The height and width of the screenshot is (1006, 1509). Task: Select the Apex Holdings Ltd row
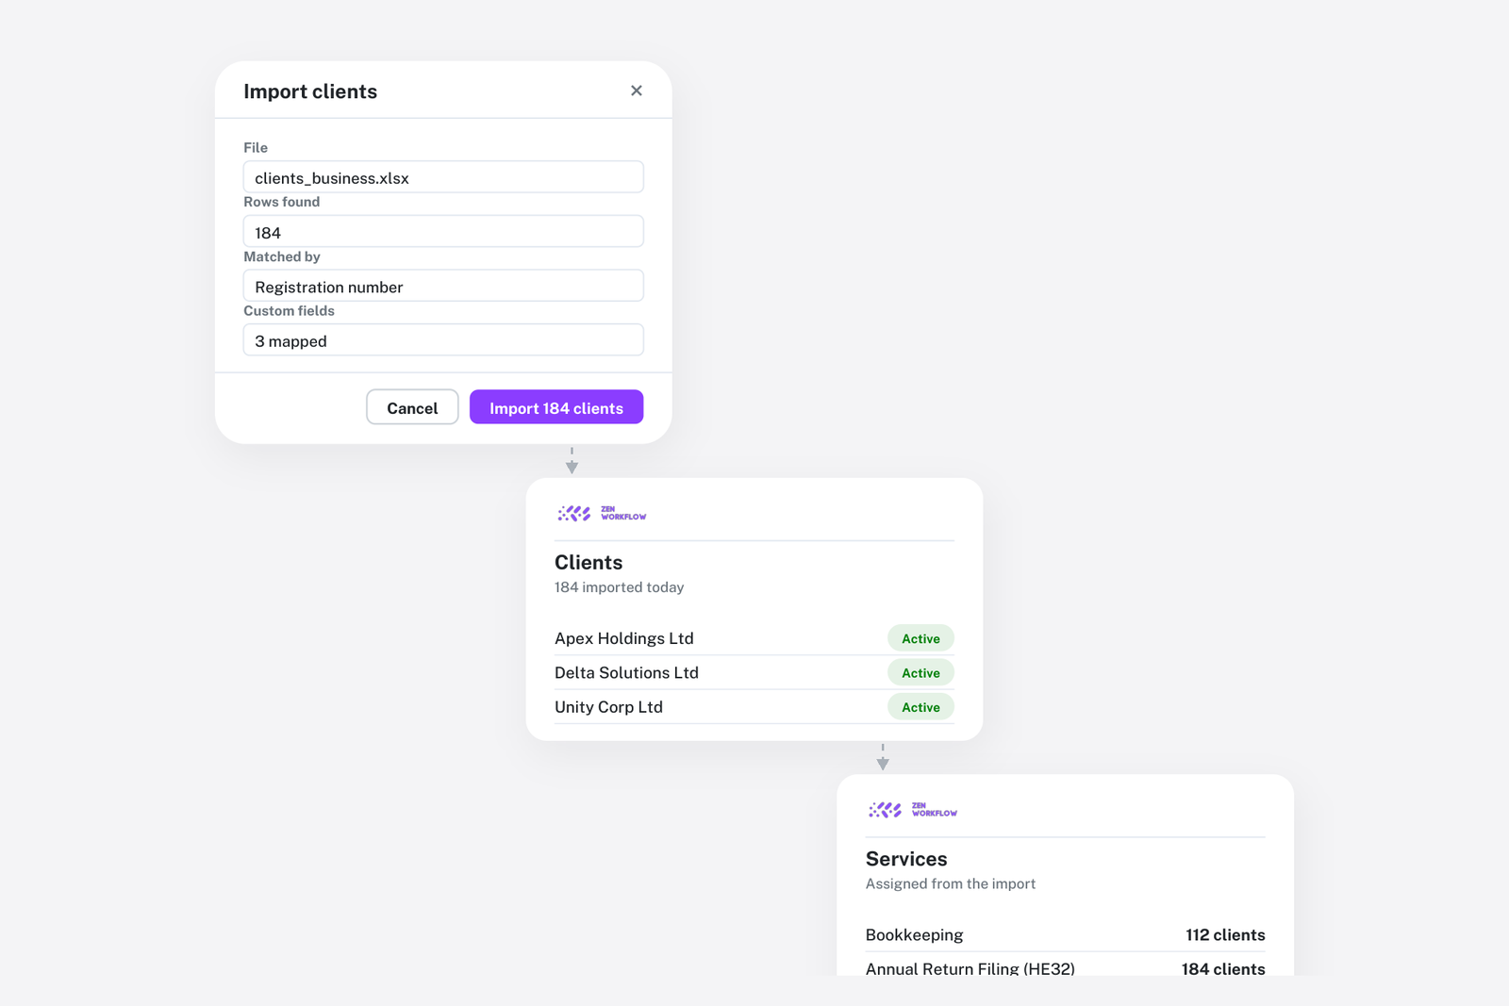pyautogui.click(x=754, y=638)
